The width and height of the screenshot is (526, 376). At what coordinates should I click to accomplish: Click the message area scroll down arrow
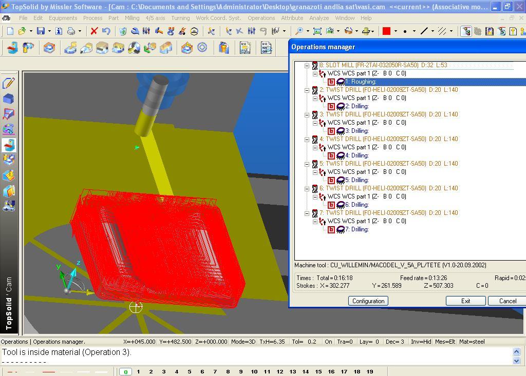coord(517,361)
